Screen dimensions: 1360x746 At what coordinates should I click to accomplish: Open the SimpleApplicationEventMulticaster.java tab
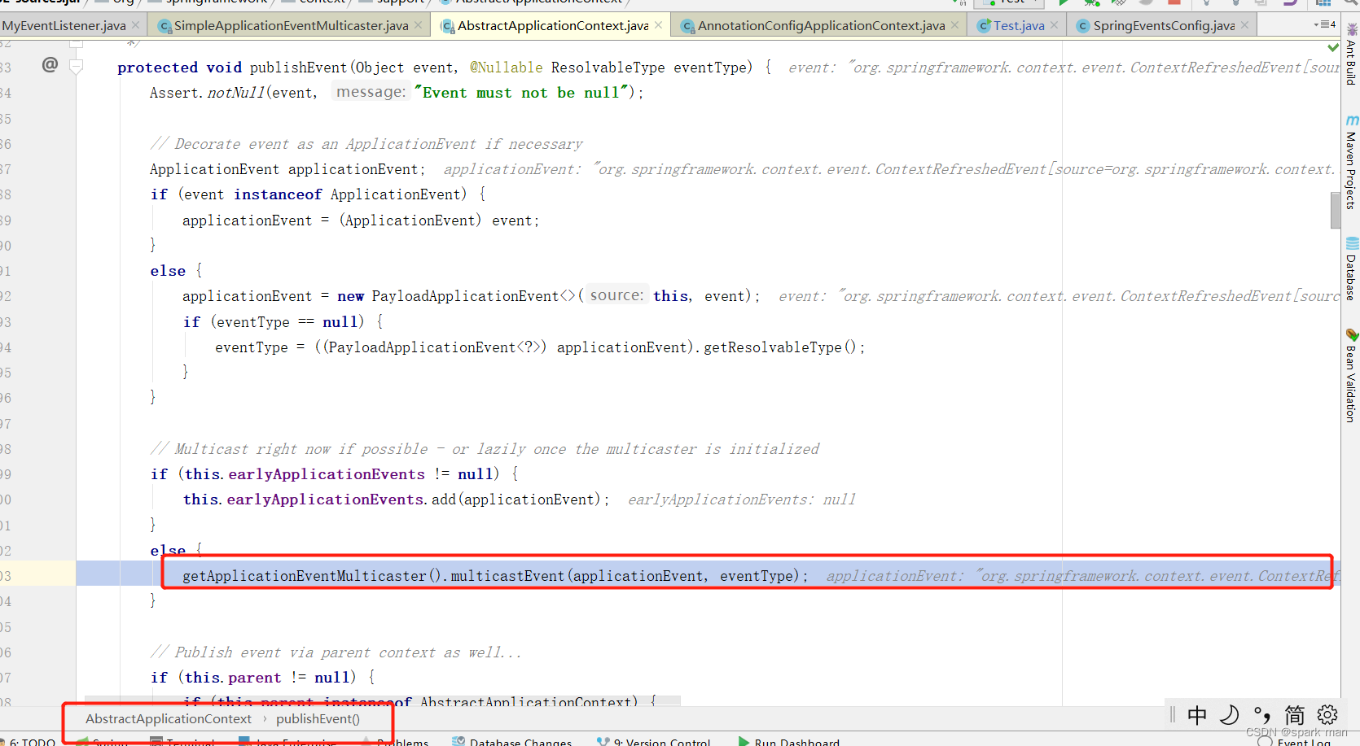tap(291, 26)
